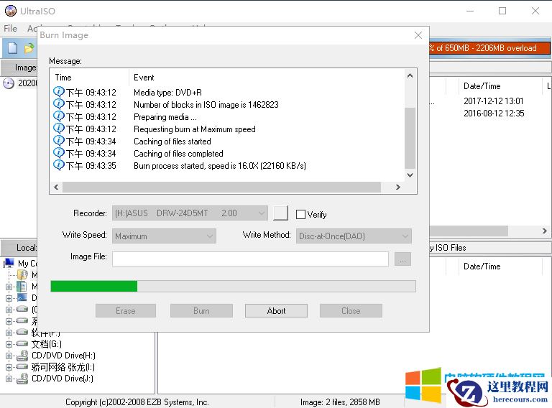Click the My Computer tree icon
552x408 pixels.
9,263
